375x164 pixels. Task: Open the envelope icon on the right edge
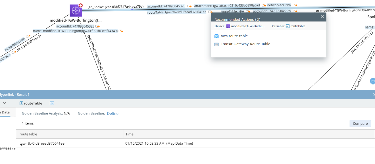[372, 81]
